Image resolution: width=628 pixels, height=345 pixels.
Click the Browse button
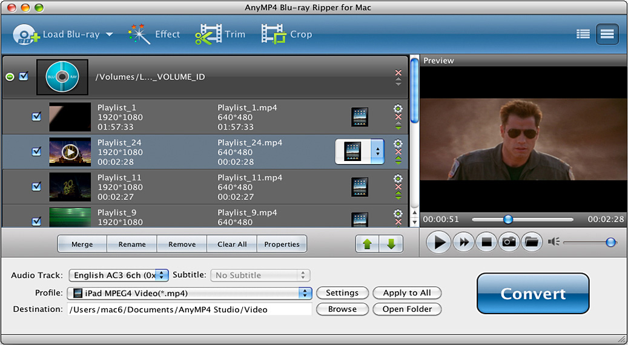[x=342, y=309]
